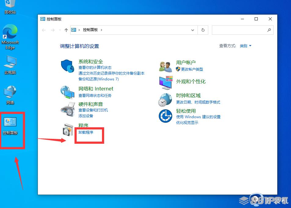Open recent locations dropdown arrow
Viewport: 291px width, 208px height.
[60, 30]
